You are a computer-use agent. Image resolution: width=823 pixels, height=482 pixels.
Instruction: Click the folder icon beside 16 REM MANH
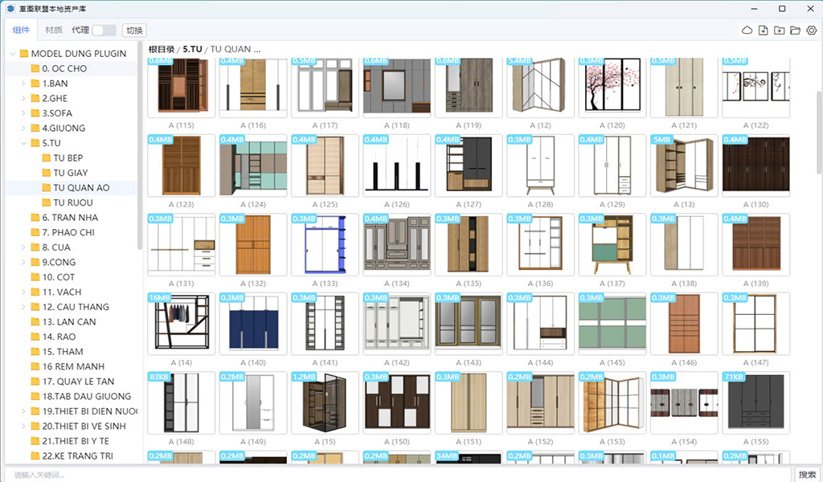click(x=35, y=366)
